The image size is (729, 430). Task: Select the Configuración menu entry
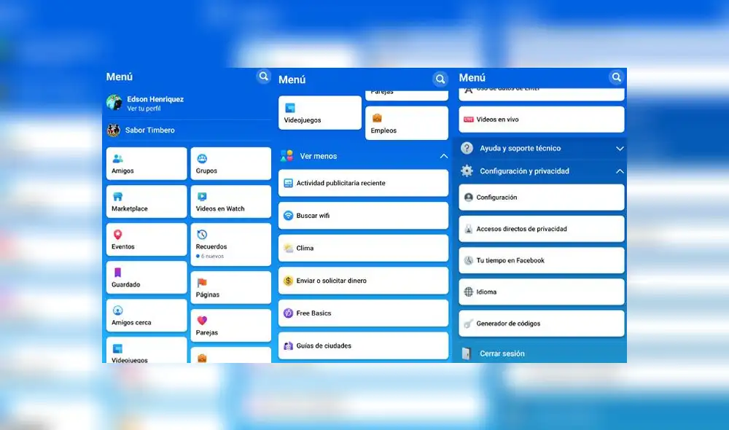(x=541, y=197)
